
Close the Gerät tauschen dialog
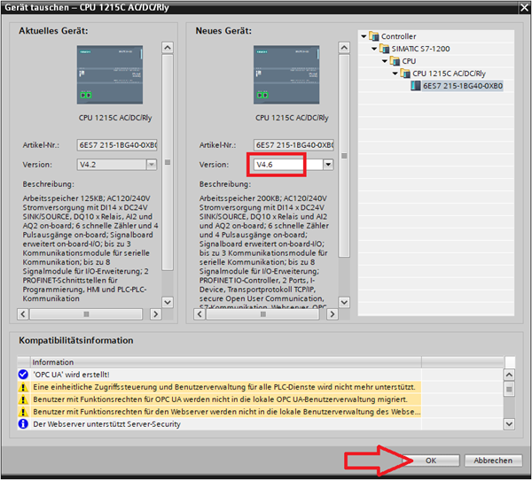pos(525,8)
